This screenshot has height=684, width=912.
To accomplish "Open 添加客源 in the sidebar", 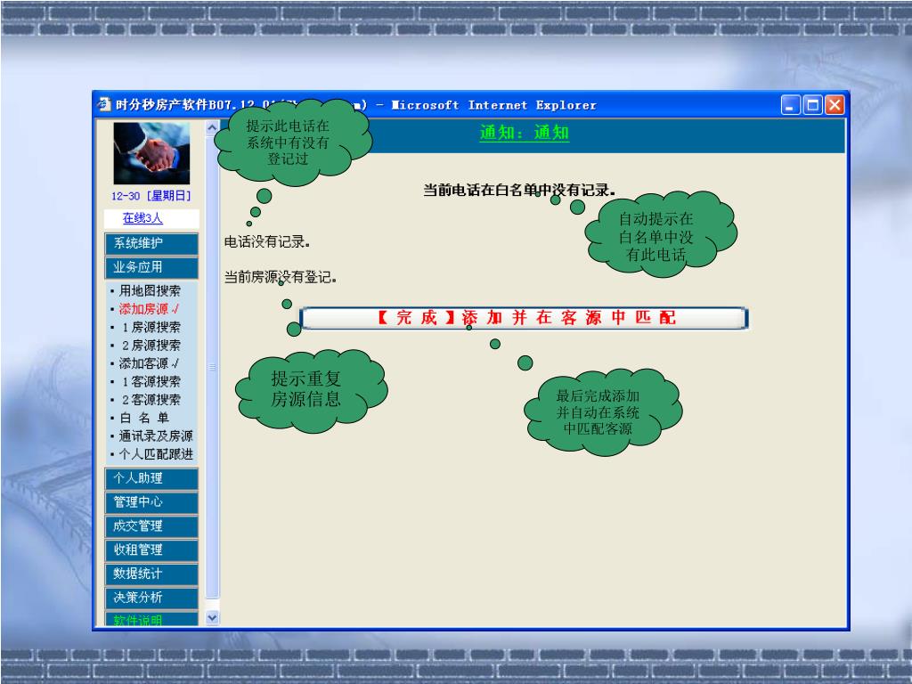I will click(149, 363).
